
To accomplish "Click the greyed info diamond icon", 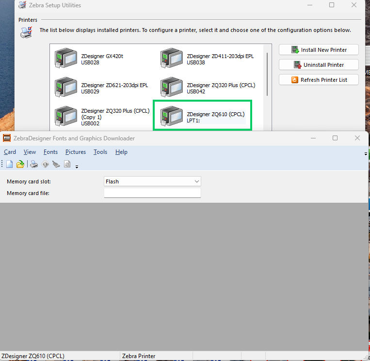I will (45, 164).
